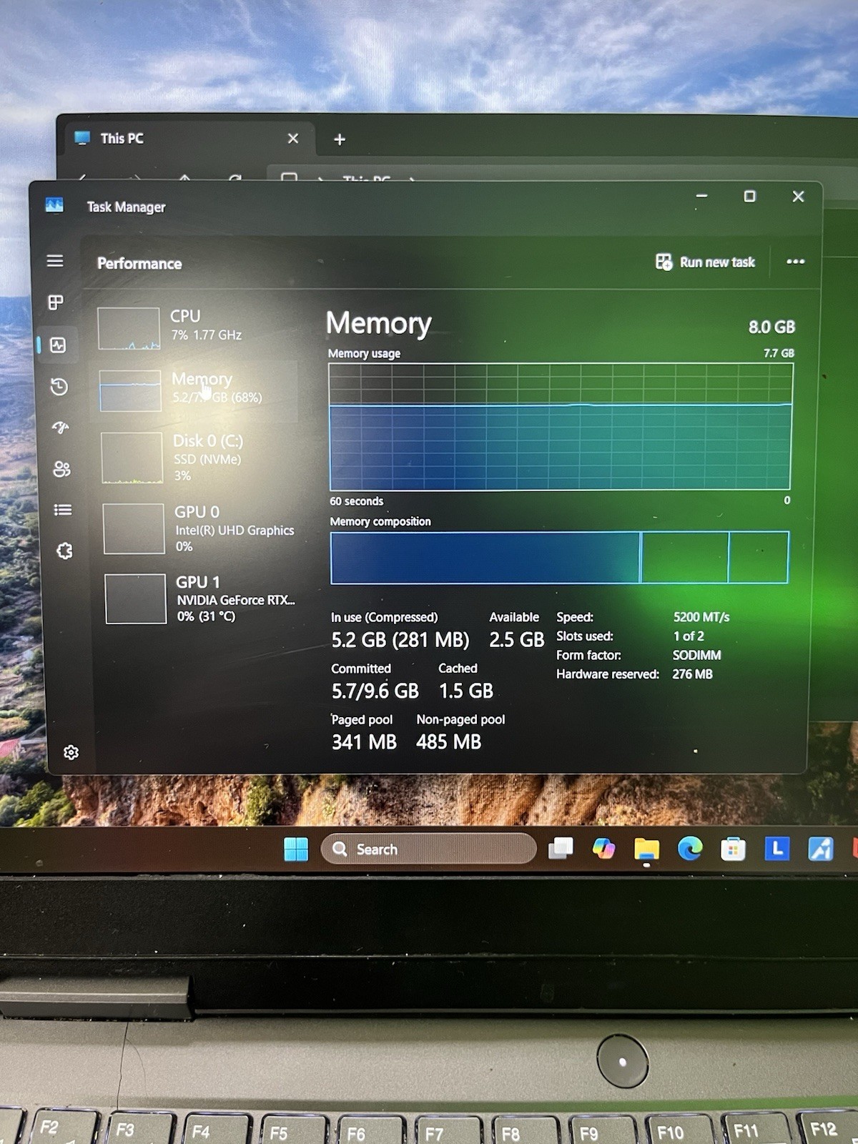Open Windows Start menu

(295, 849)
